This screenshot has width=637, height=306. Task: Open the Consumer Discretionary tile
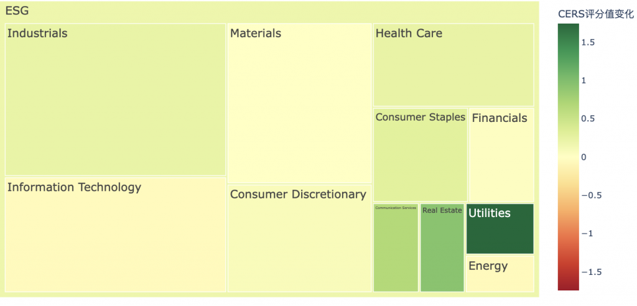300,238
